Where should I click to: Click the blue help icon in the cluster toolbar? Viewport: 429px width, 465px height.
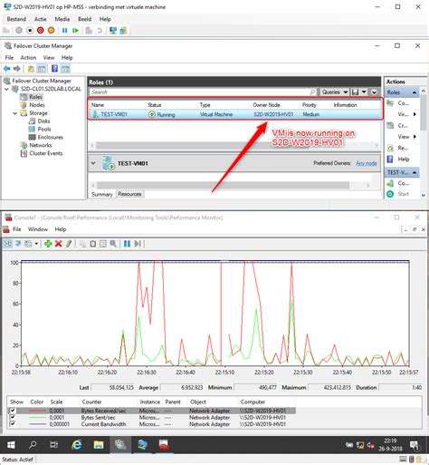coord(54,69)
